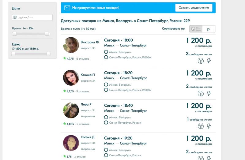Sort rides by departure time icon
This screenshot has width=245, height=160.
pos(196,29)
